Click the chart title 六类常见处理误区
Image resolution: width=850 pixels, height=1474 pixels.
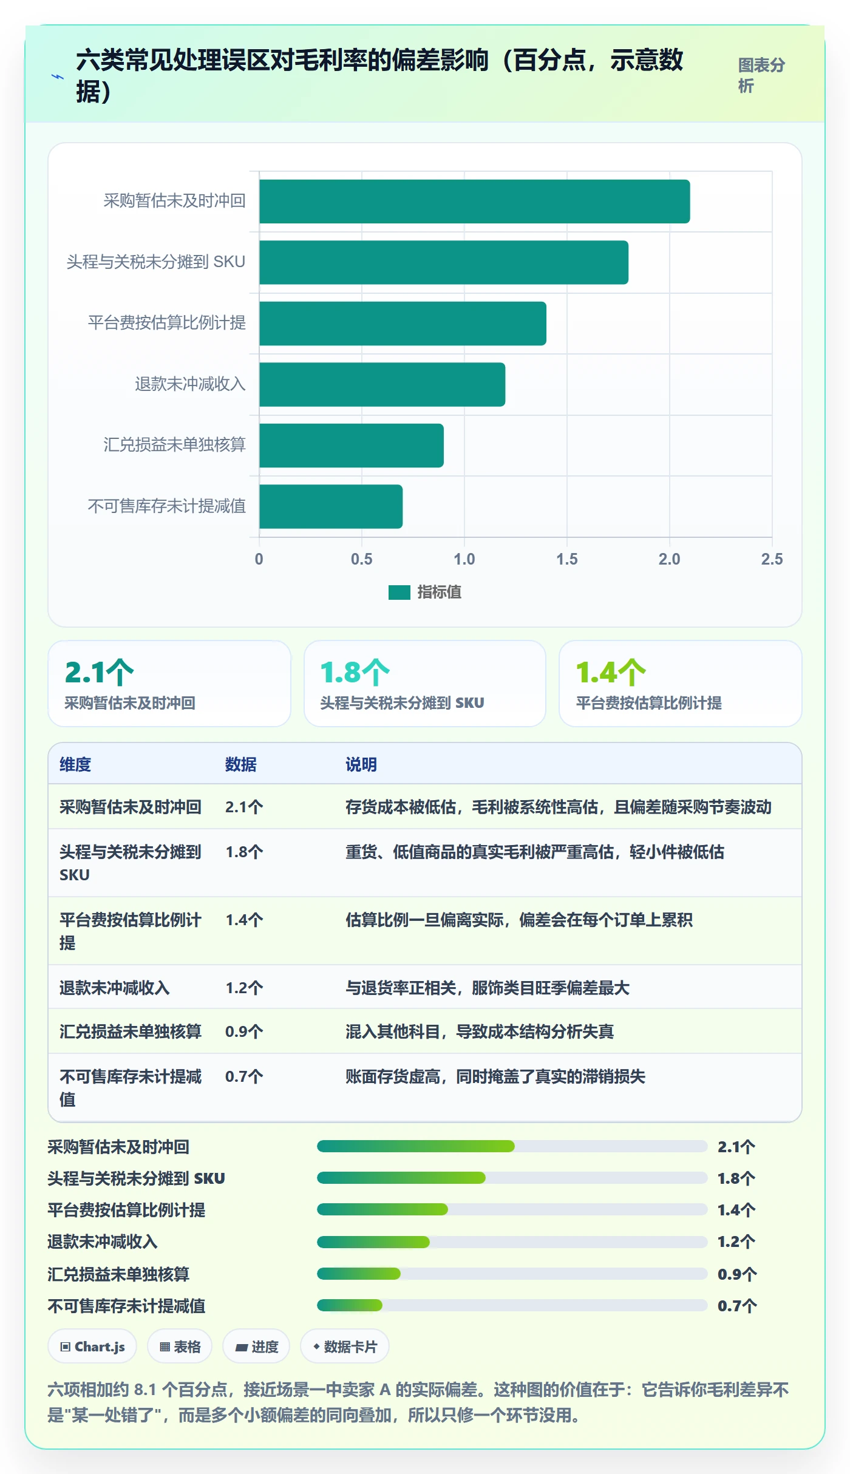379,76
